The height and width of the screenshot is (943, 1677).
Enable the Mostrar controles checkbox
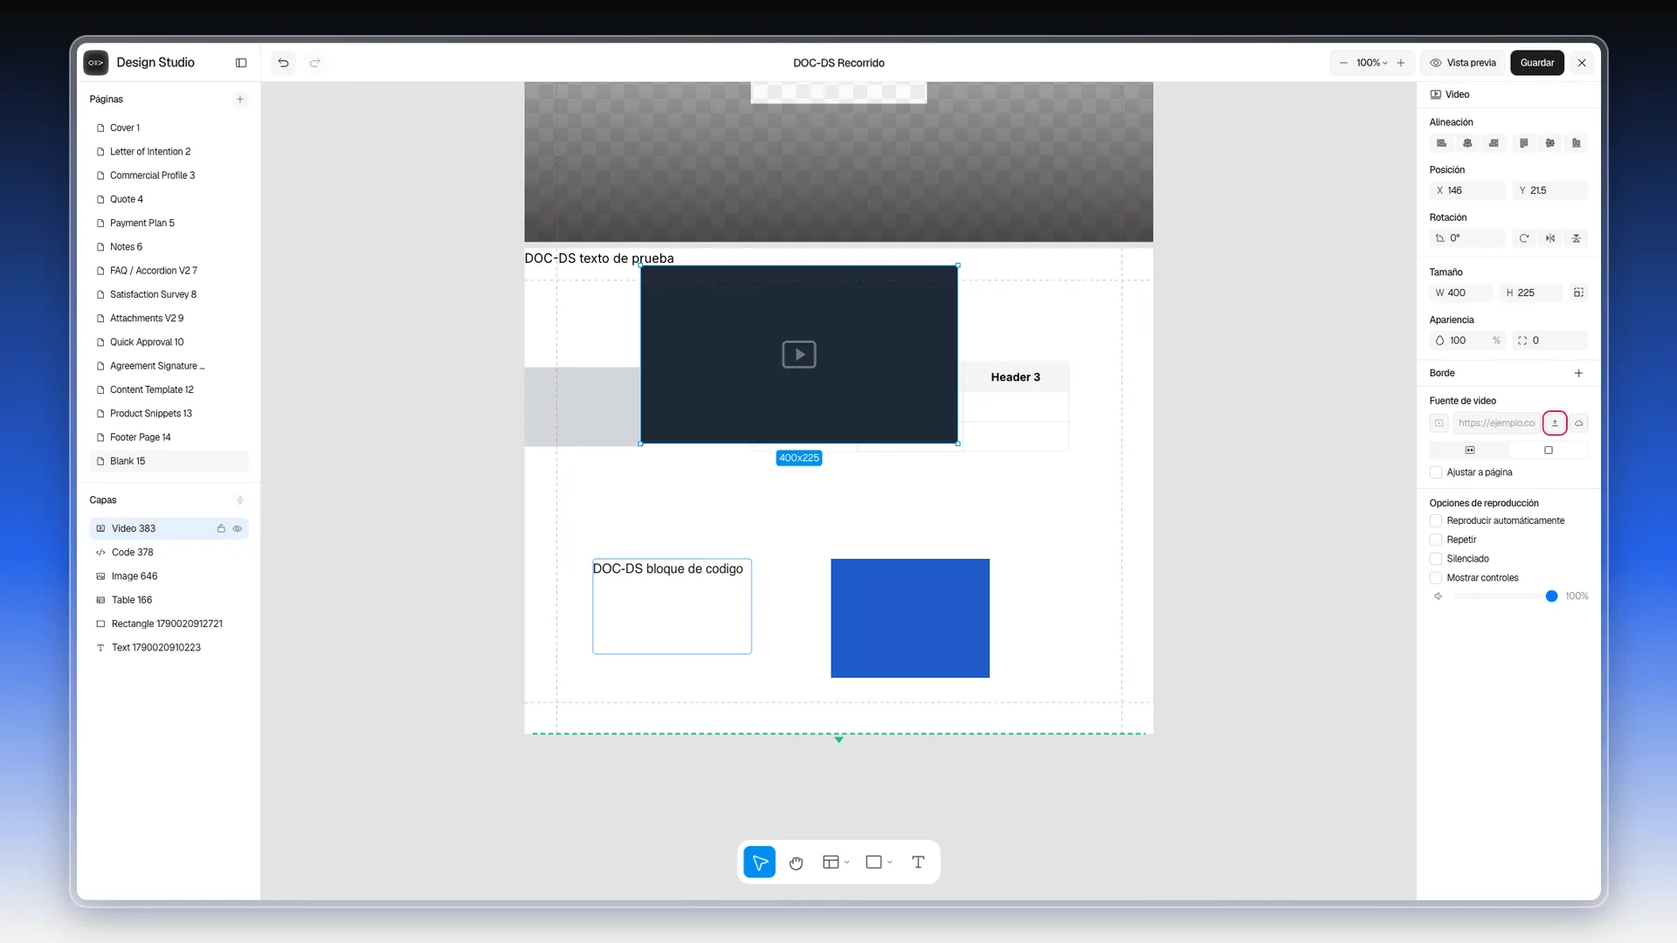coord(1436,578)
